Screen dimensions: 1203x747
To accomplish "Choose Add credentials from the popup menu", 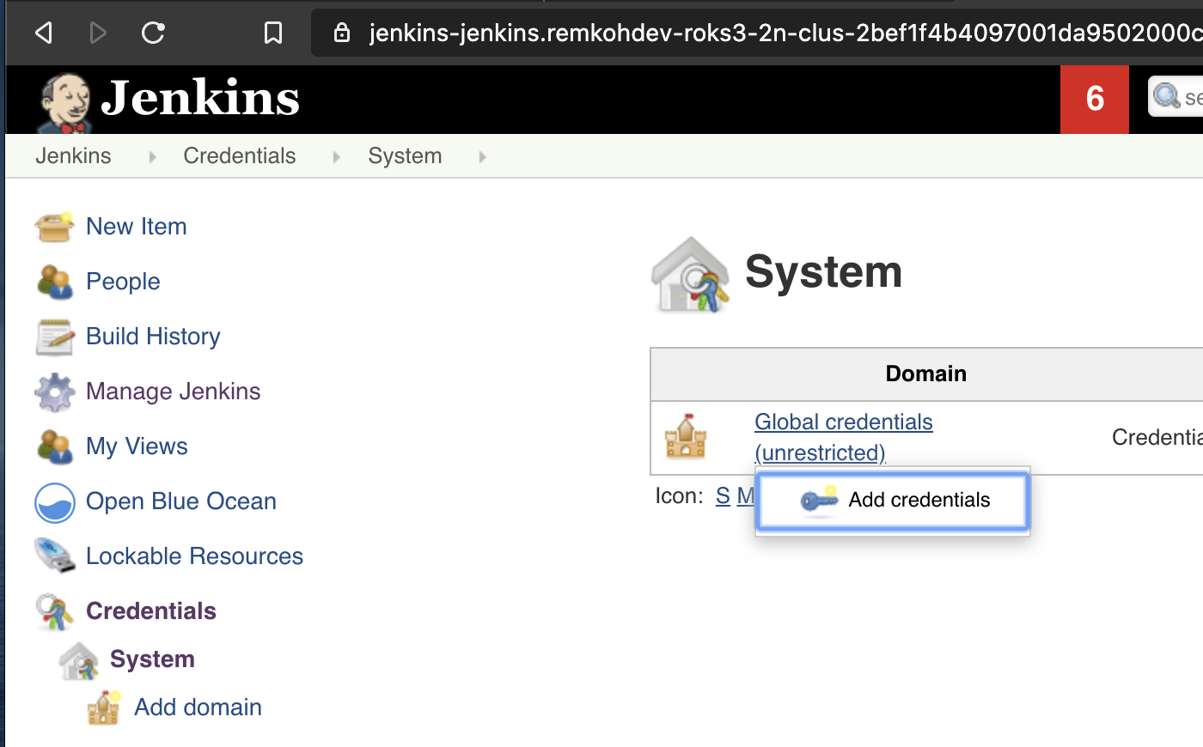I will point(893,501).
